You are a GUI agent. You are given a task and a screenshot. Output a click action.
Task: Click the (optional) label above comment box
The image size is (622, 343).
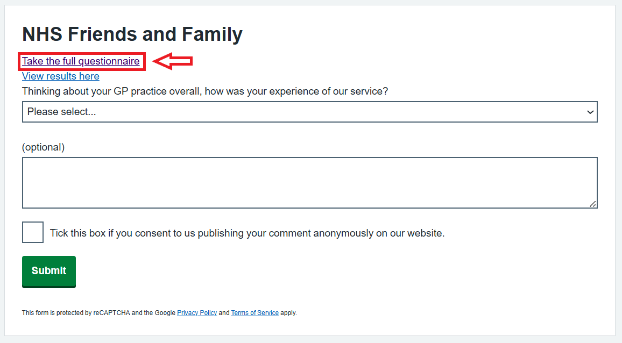tap(43, 147)
